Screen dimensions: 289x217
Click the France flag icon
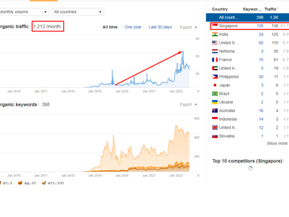tap(215, 60)
